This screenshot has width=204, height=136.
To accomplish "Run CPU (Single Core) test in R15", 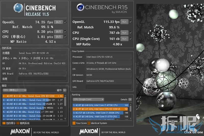I will (124, 39).
